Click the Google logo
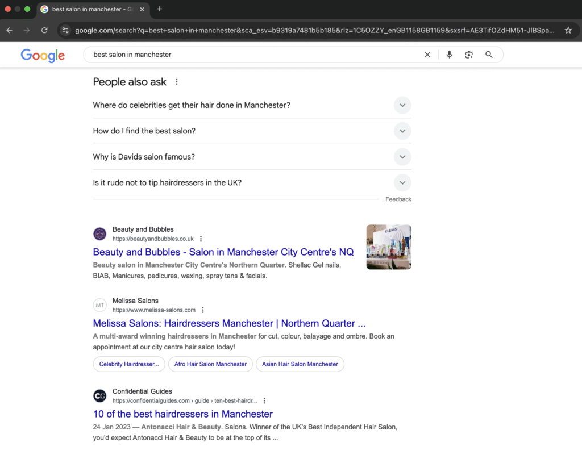 [x=43, y=55]
